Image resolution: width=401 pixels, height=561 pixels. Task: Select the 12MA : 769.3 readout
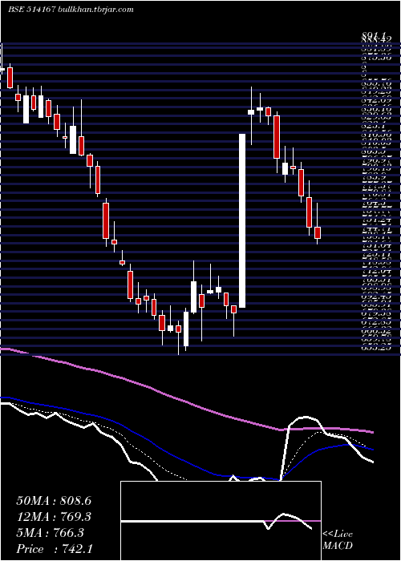click(54, 517)
